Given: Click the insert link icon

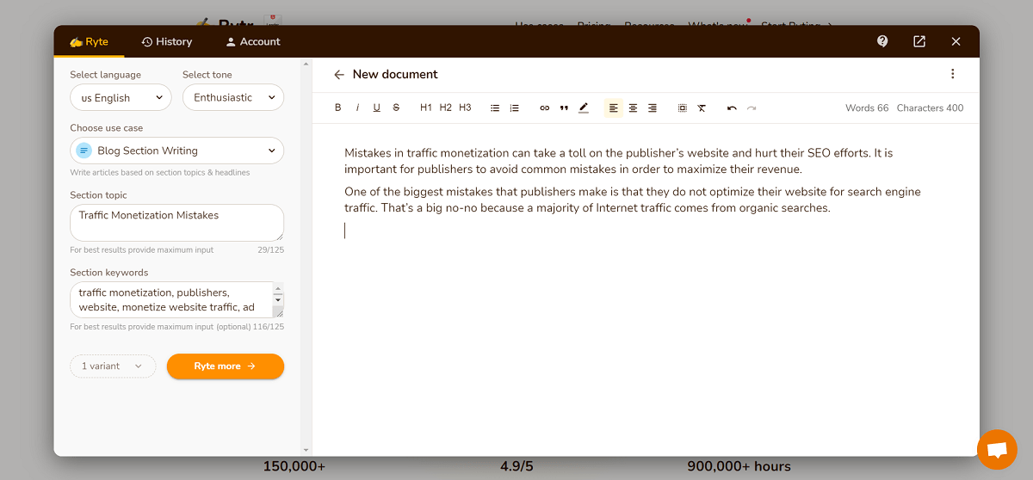Looking at the screenshot, I should (x=544, y=108).
